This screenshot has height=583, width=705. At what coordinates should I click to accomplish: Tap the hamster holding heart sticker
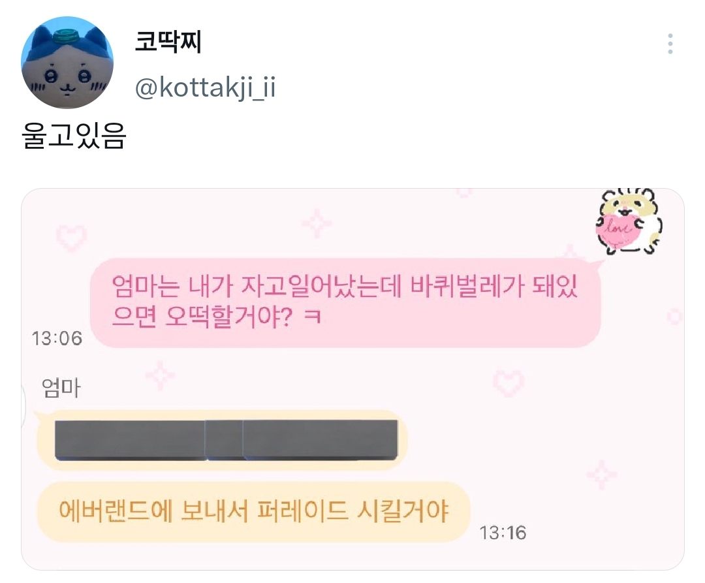629,221
